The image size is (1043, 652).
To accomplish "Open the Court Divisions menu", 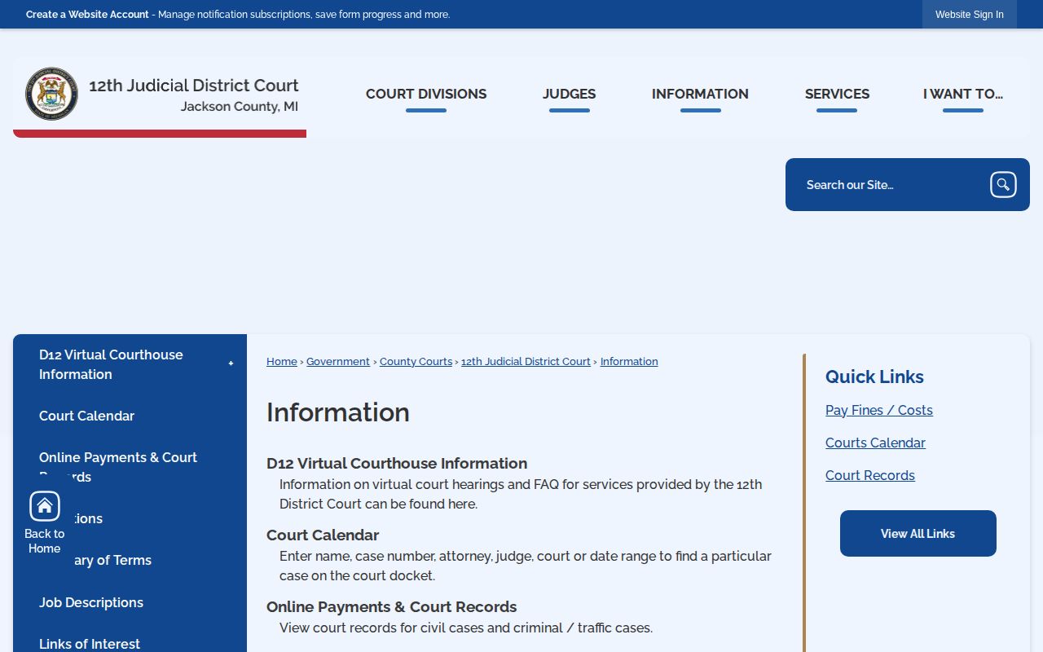I will pyautogui.click(x=426, y=95).
